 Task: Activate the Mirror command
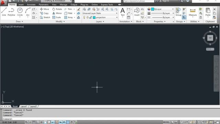(x=57, y=13)
